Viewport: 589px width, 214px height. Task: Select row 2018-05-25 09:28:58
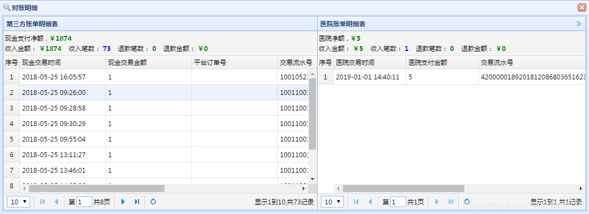[156, 108]
